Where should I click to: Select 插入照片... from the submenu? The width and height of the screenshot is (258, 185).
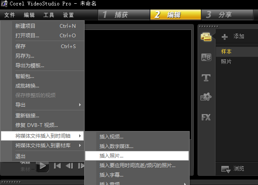pyautogui.click(x=137, y=156)
